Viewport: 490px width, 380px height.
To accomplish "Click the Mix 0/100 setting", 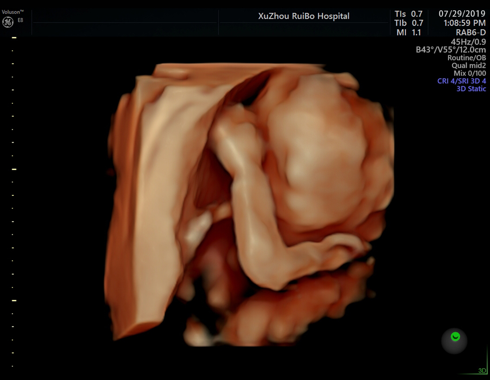I will (470, 74).
